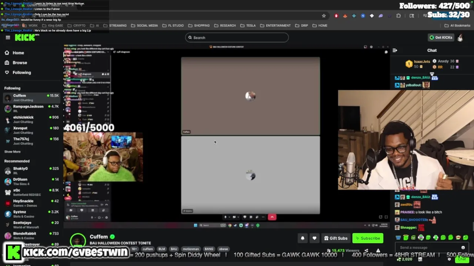
Task: Toggle the notification bell for Cuffem
Action: (x=303, y=238)
